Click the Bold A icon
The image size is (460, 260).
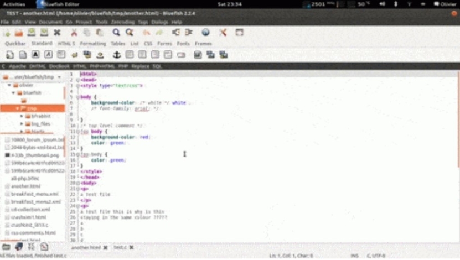pyautogui.click(x=35, y=55)
